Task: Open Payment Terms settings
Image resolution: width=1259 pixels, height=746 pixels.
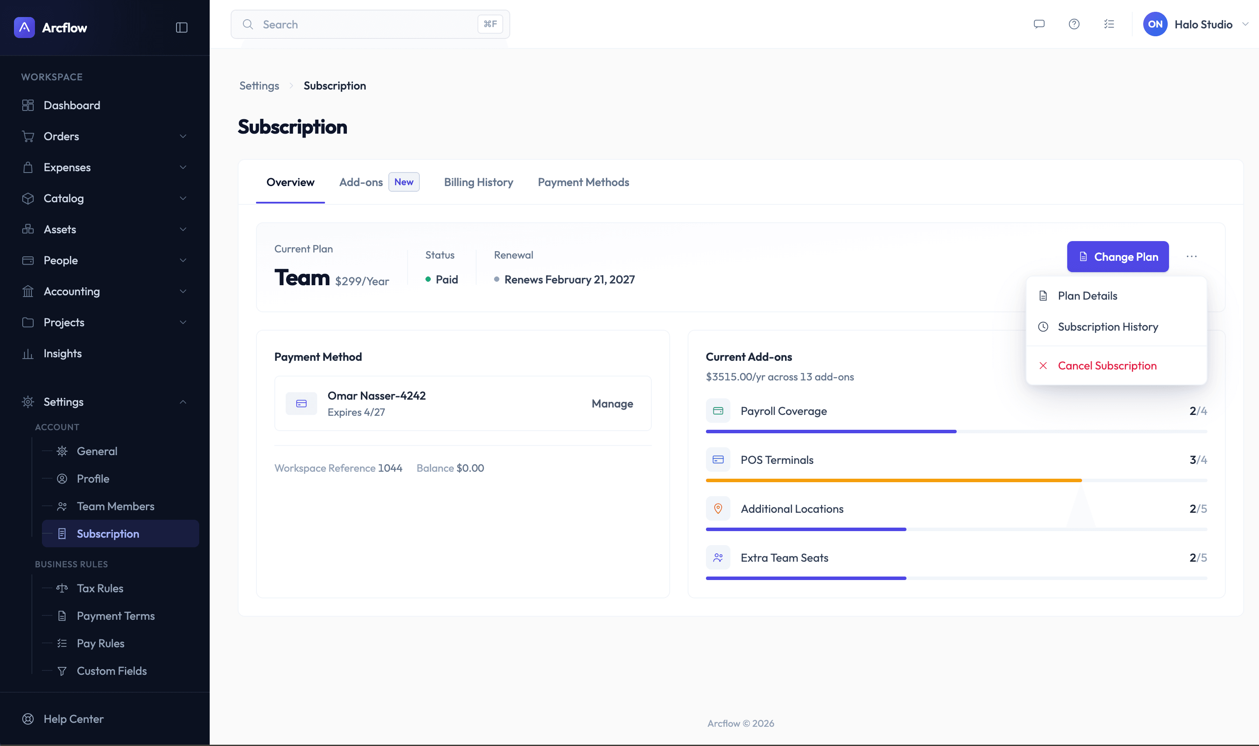Action: click(x=121, y=616)
